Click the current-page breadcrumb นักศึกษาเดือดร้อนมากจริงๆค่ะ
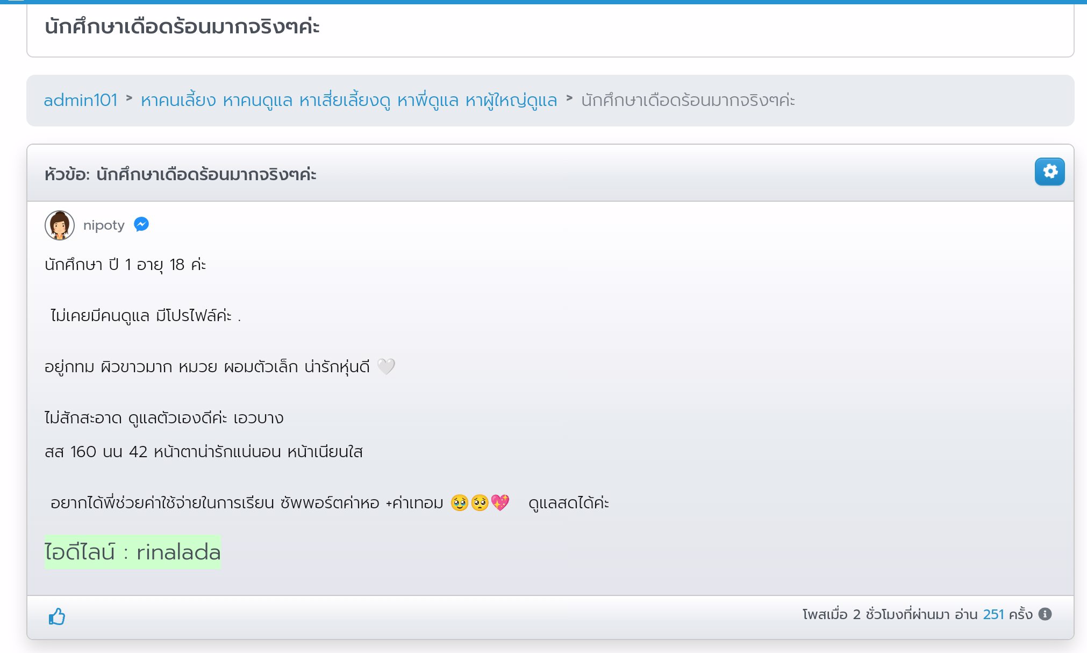This screenshot has width=1087, height=653. [688, 100]
